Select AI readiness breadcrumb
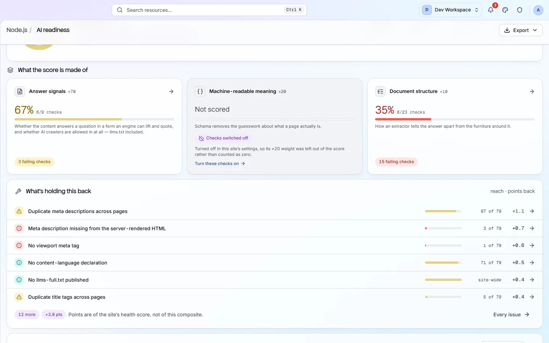549x343 pixels. point(53,30)
